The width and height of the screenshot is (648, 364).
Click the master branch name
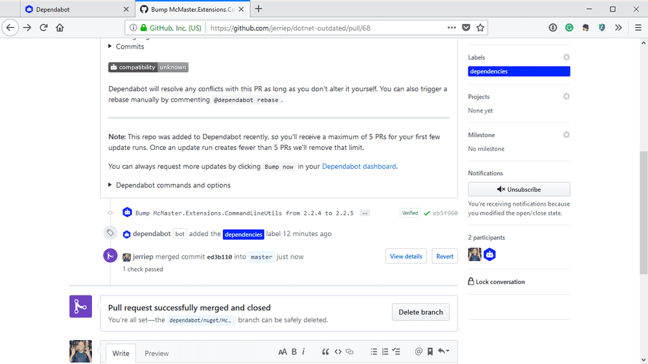pyautogui.click(x=262, y=257)
